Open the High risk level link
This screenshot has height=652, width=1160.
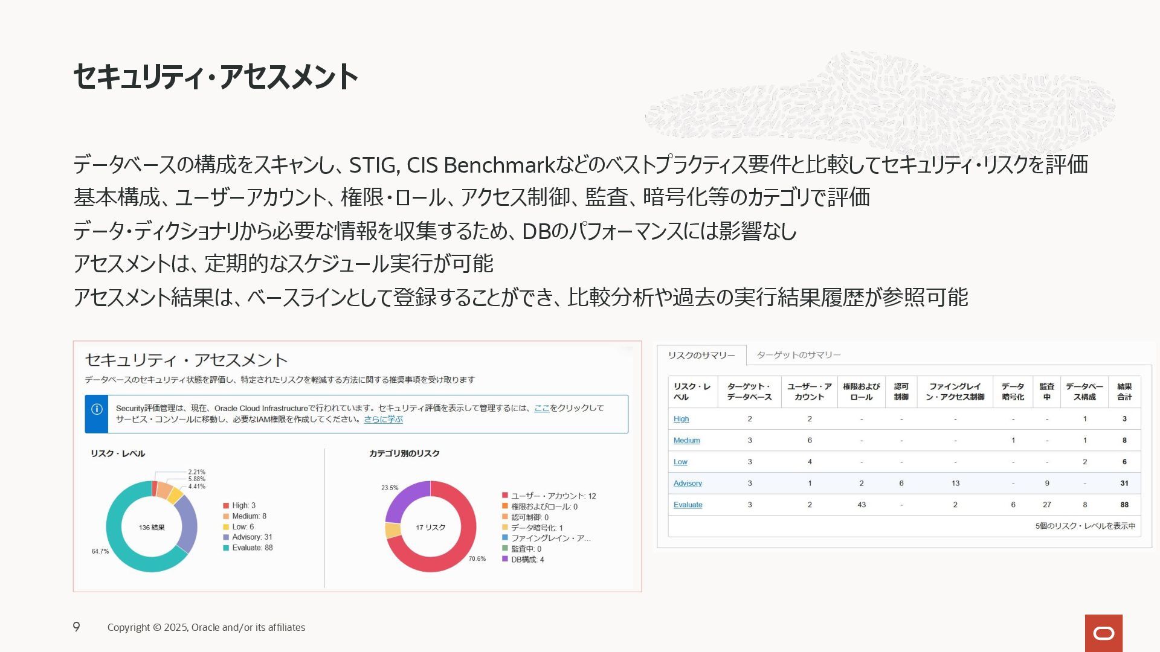tap(681, 419)
